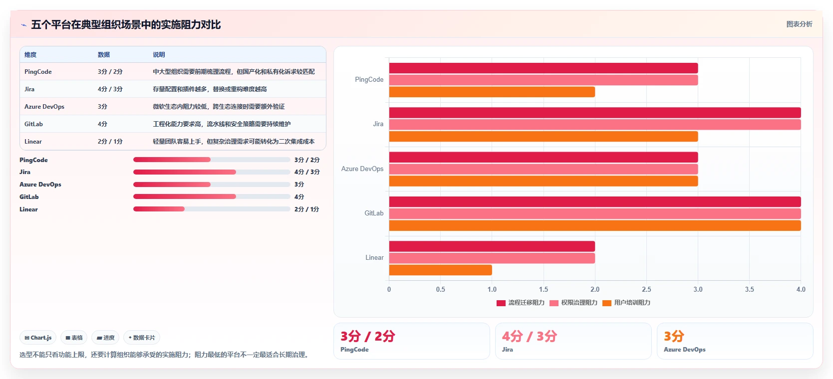This screenshot has height=379, width=833.
Task: Click the PingCode 3分 / 2分 data card
Action: coord(412,341)
